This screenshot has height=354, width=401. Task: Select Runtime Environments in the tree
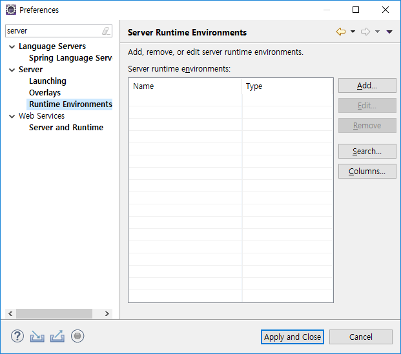tap(70, 104)
